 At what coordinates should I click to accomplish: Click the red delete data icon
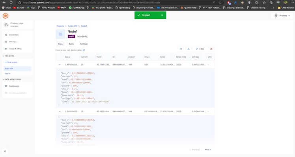[211, 49]
